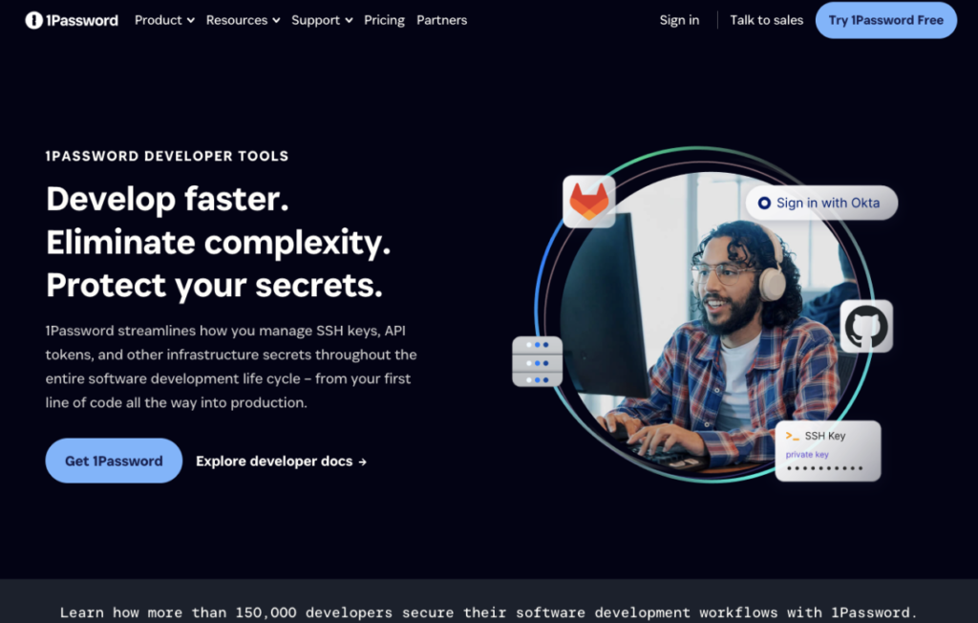Viewport: 978px width, 623px height.
Task: Click the GitLab fox icon
Action: point(588,201)
